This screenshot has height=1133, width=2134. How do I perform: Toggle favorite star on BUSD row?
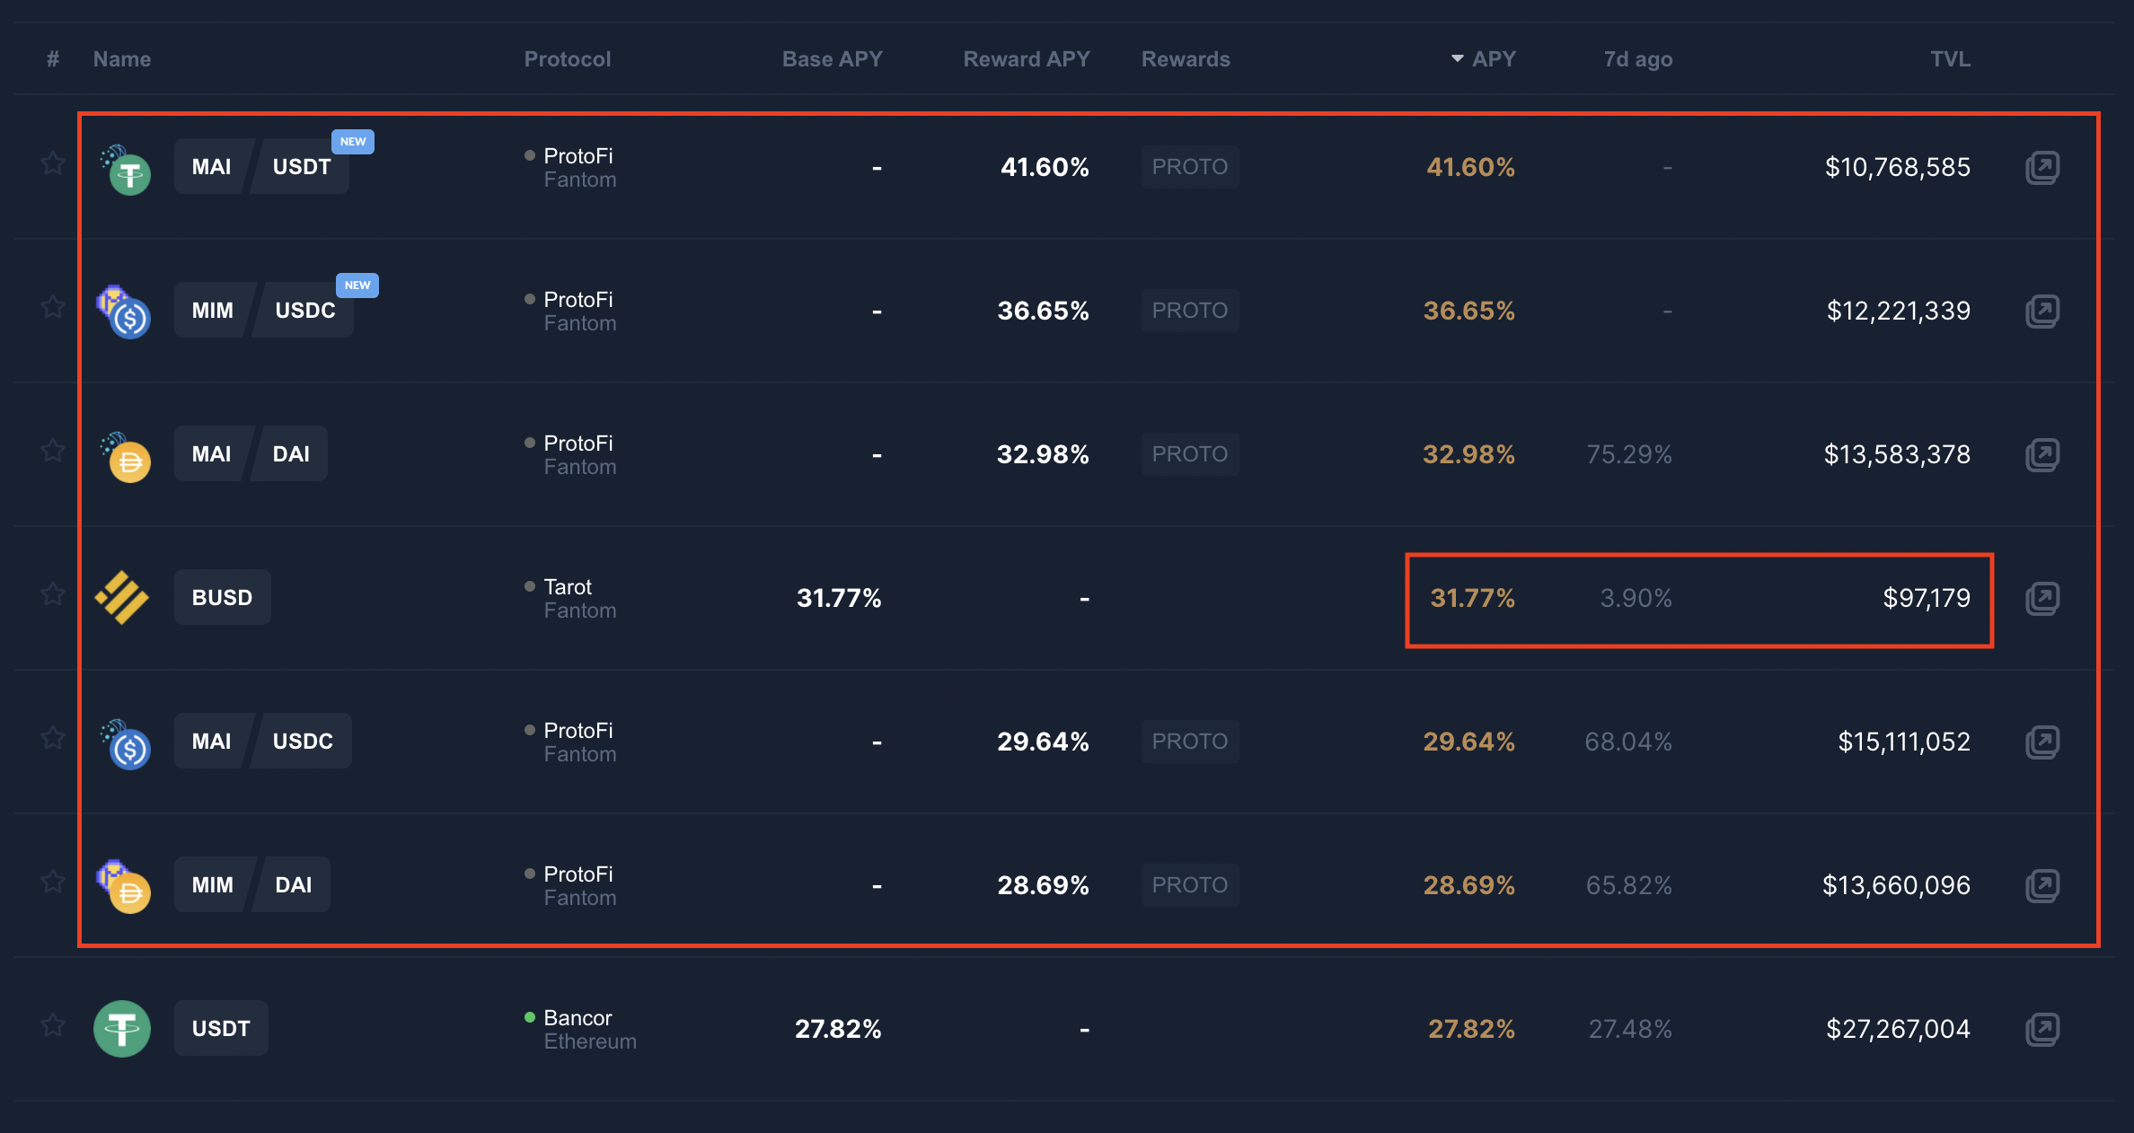click(x=53, y=594)
